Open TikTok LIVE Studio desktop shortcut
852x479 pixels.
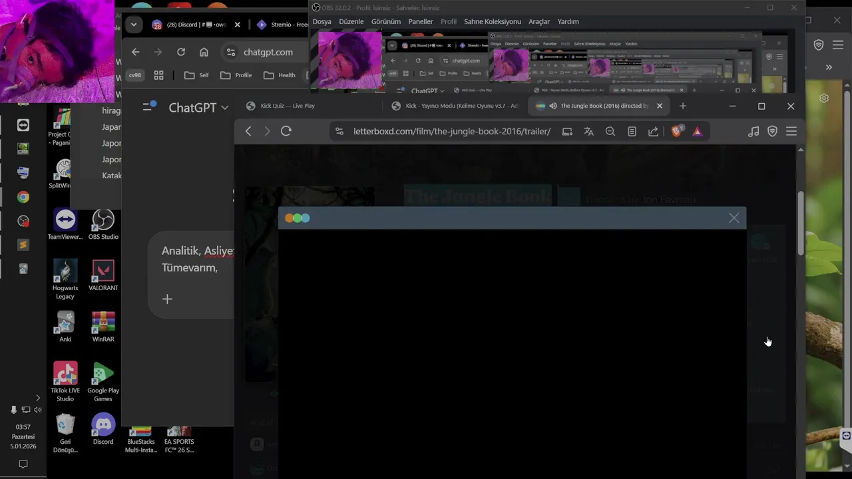[65, 382]
